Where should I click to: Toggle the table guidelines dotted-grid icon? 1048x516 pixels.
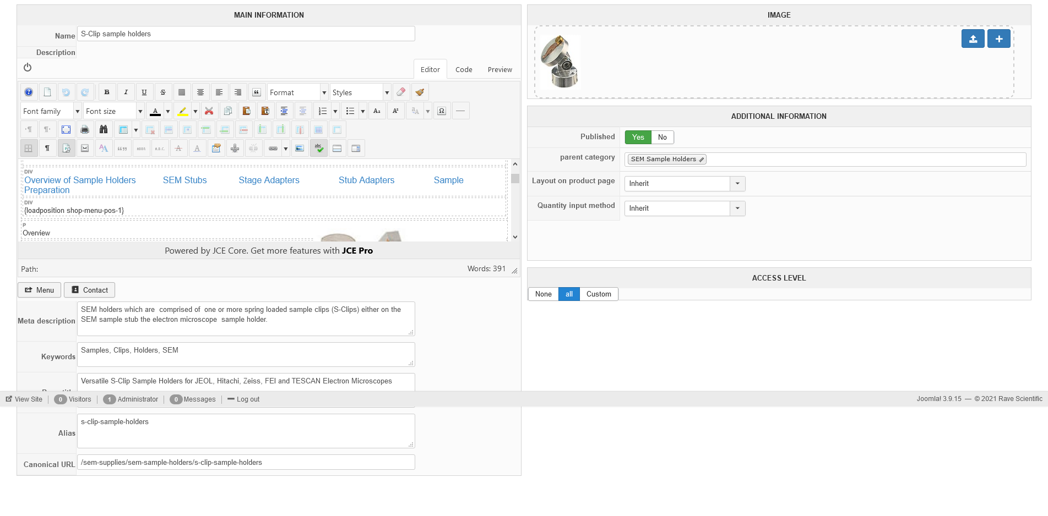29,149
